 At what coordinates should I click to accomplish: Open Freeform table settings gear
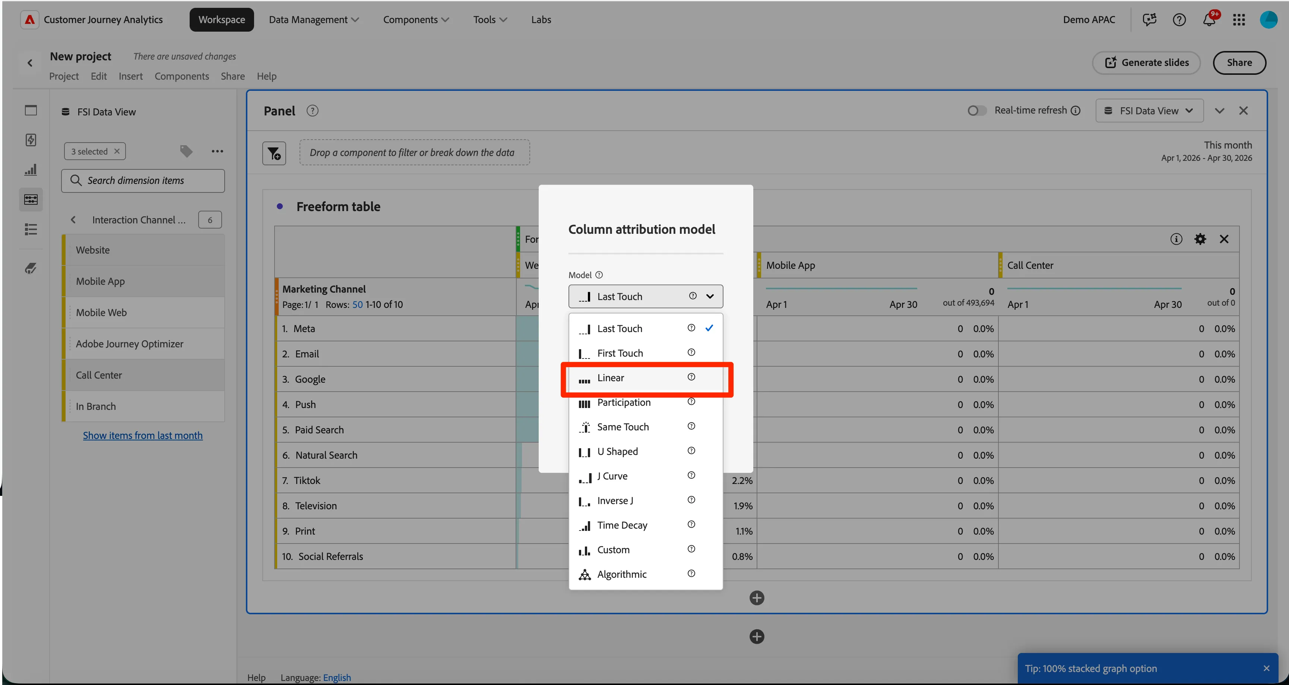click(1200, 239)
